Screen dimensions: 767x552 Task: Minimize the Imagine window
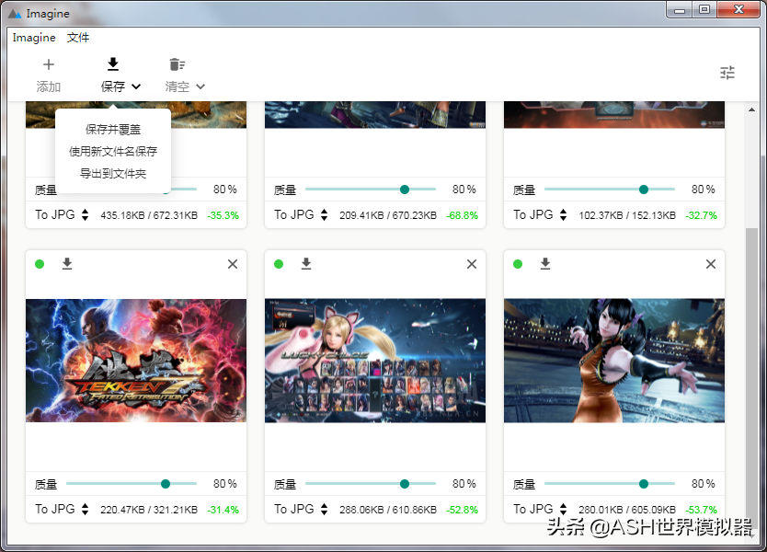tap(680, 10)
